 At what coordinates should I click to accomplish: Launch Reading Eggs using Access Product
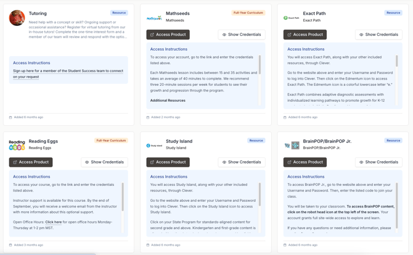[31, 162]
